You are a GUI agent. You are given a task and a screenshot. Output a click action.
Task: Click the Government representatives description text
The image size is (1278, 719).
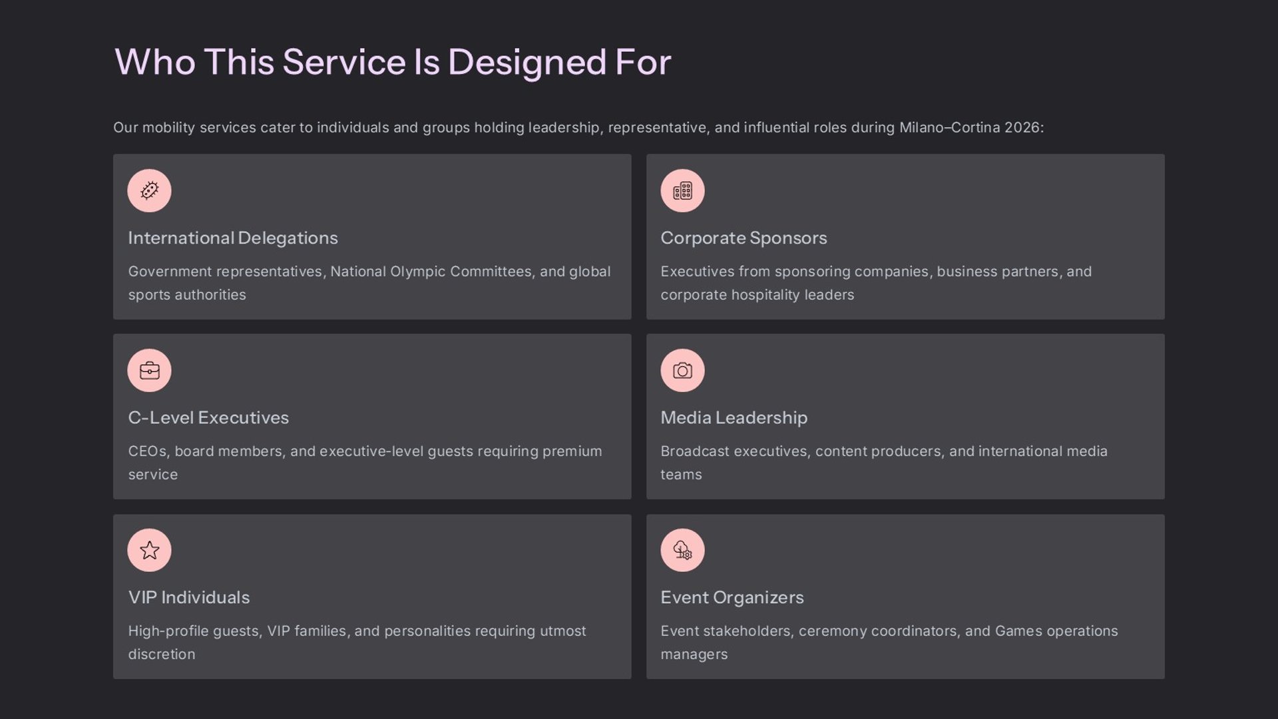[x=369, y=283]
